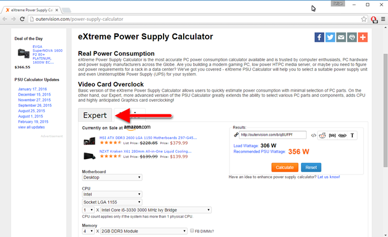Open the Motherboard Desktop dropdown

point(112,177)
